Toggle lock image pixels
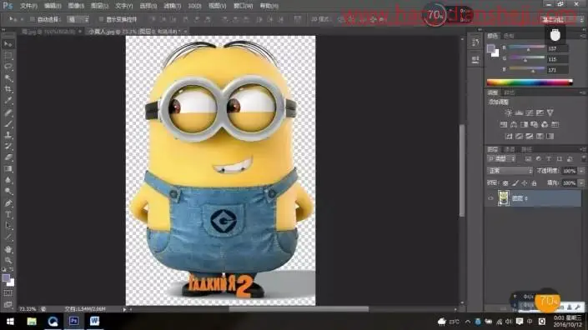Image resolution: width=588 pixels, height=330 pixels. coord(515,182)
